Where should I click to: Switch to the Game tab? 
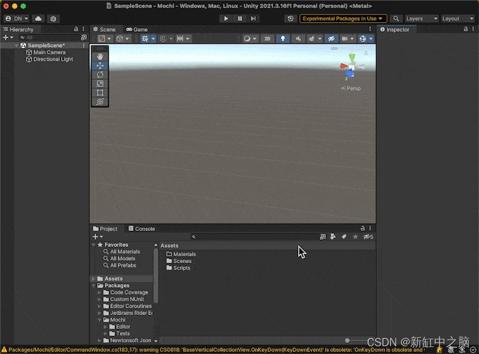pos(137,30)
